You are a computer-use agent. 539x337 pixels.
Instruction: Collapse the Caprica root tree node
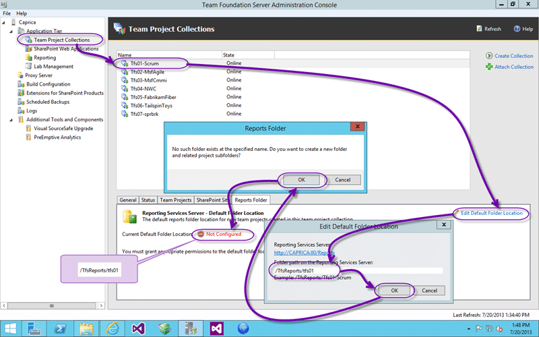pyautogui.click(x=3, y=22)
